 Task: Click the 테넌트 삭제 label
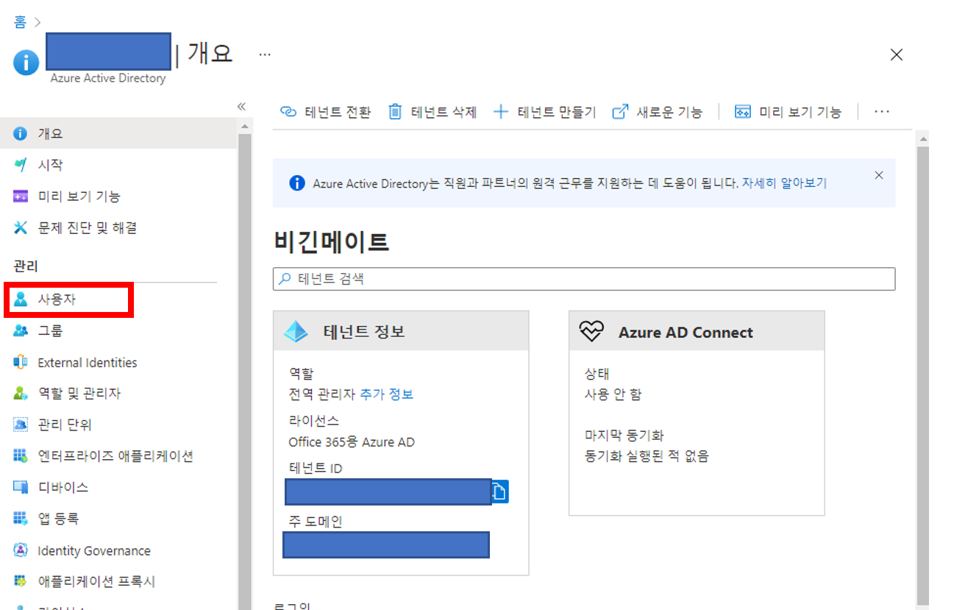coord(444,113)
